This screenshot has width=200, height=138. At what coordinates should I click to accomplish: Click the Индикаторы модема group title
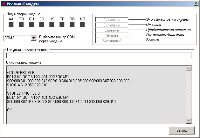(23, 14)
